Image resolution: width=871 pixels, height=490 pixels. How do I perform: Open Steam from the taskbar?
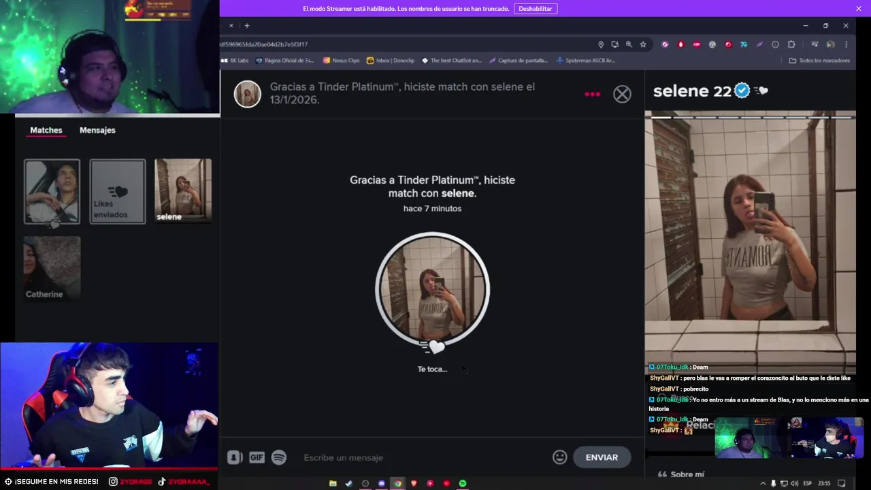point(349,483)
